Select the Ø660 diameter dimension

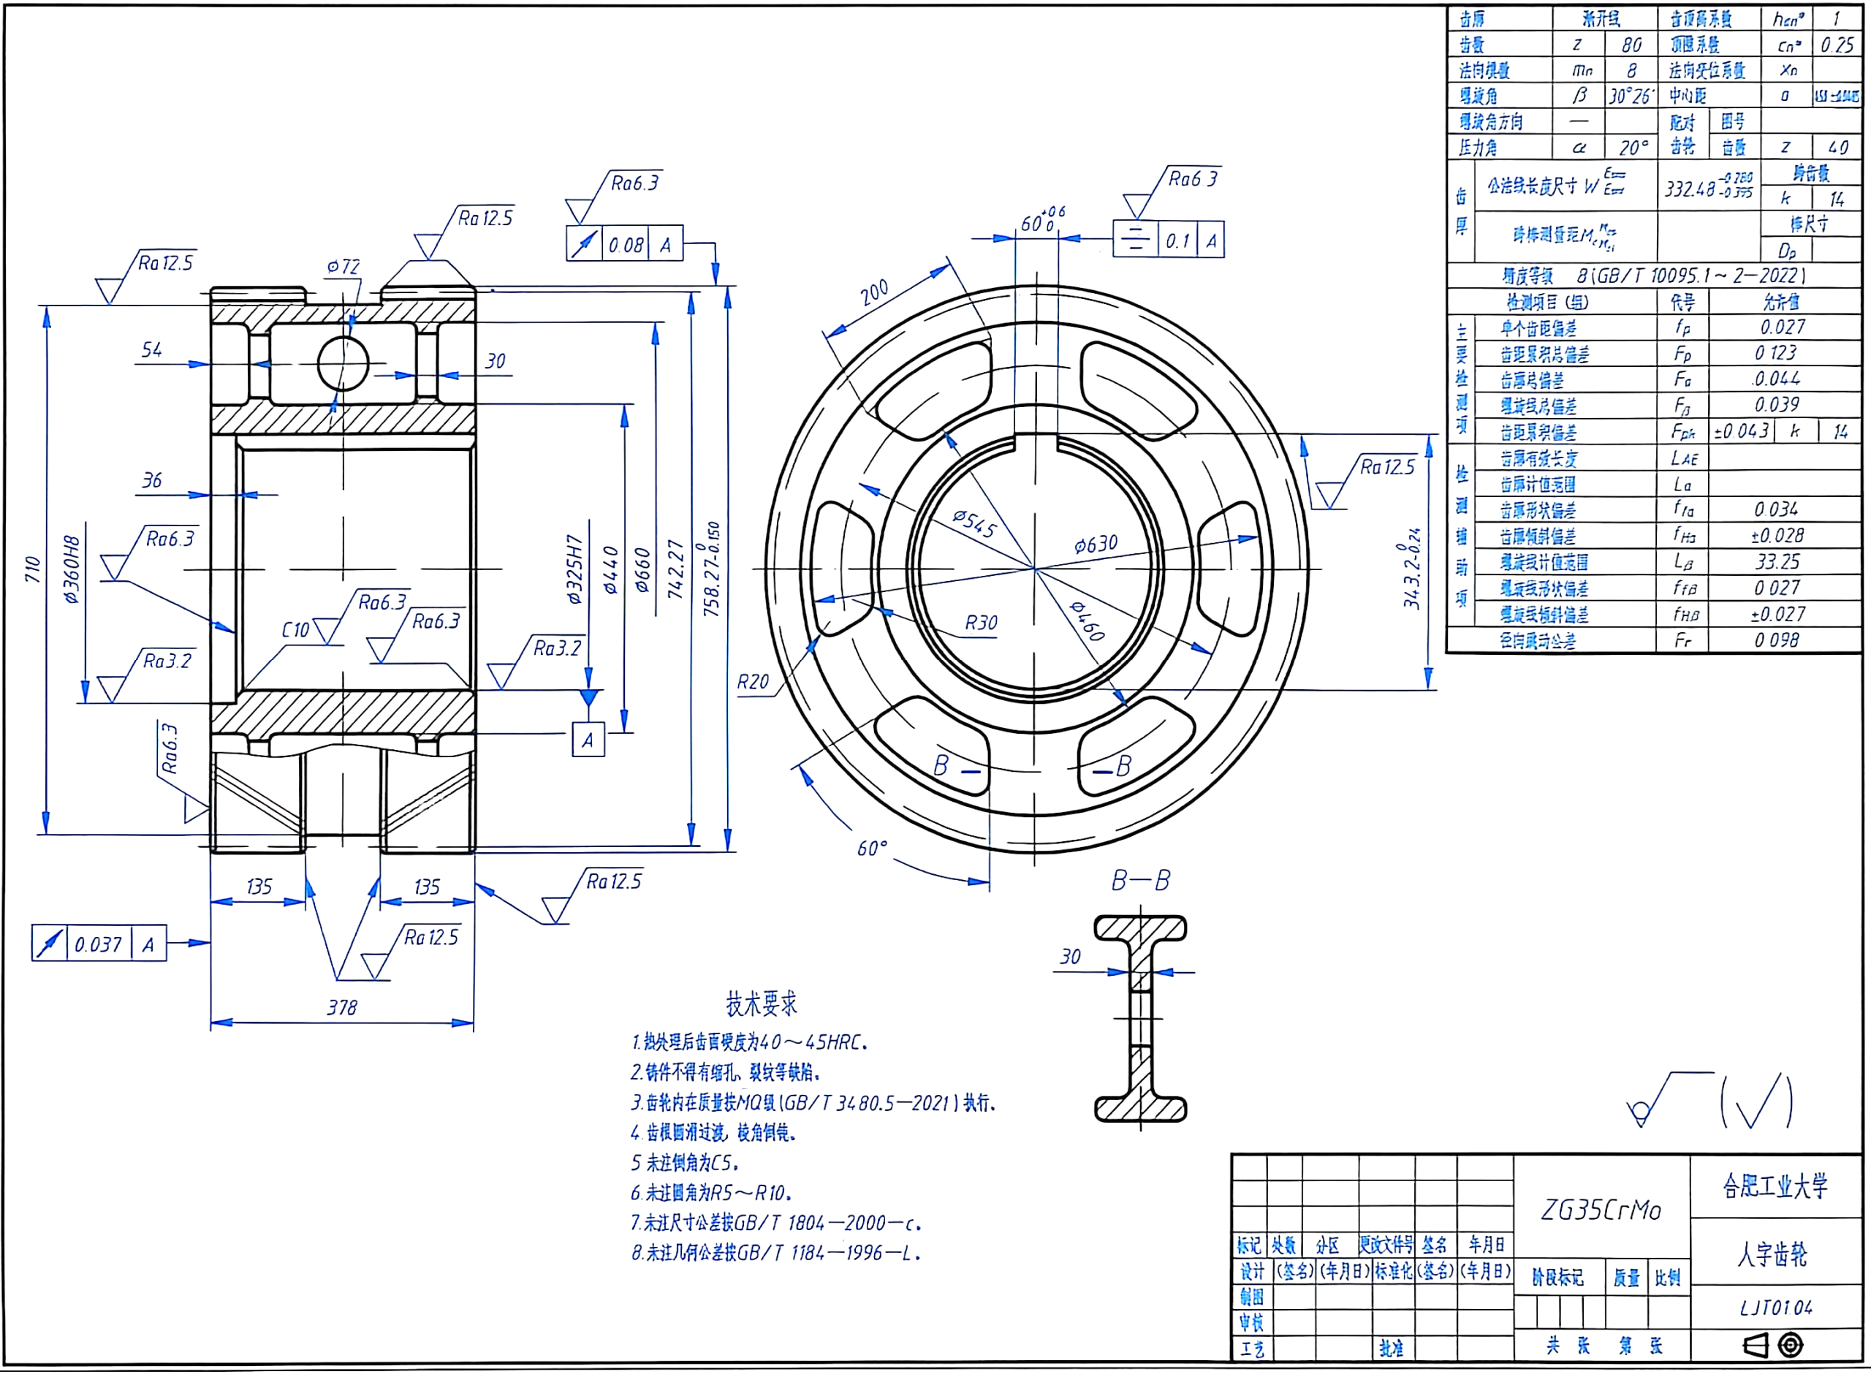pos(642,570)
